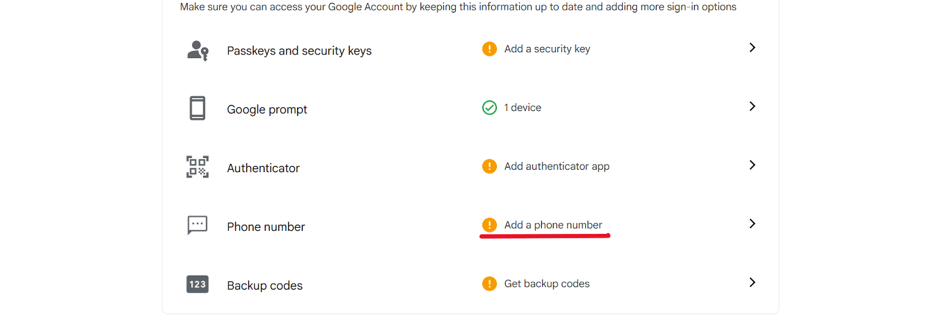
Task: Open the Google prompt row chevron arrow
Action: [752, 106]
